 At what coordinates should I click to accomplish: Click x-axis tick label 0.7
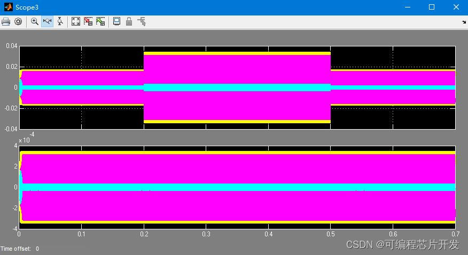pos(456,234)
